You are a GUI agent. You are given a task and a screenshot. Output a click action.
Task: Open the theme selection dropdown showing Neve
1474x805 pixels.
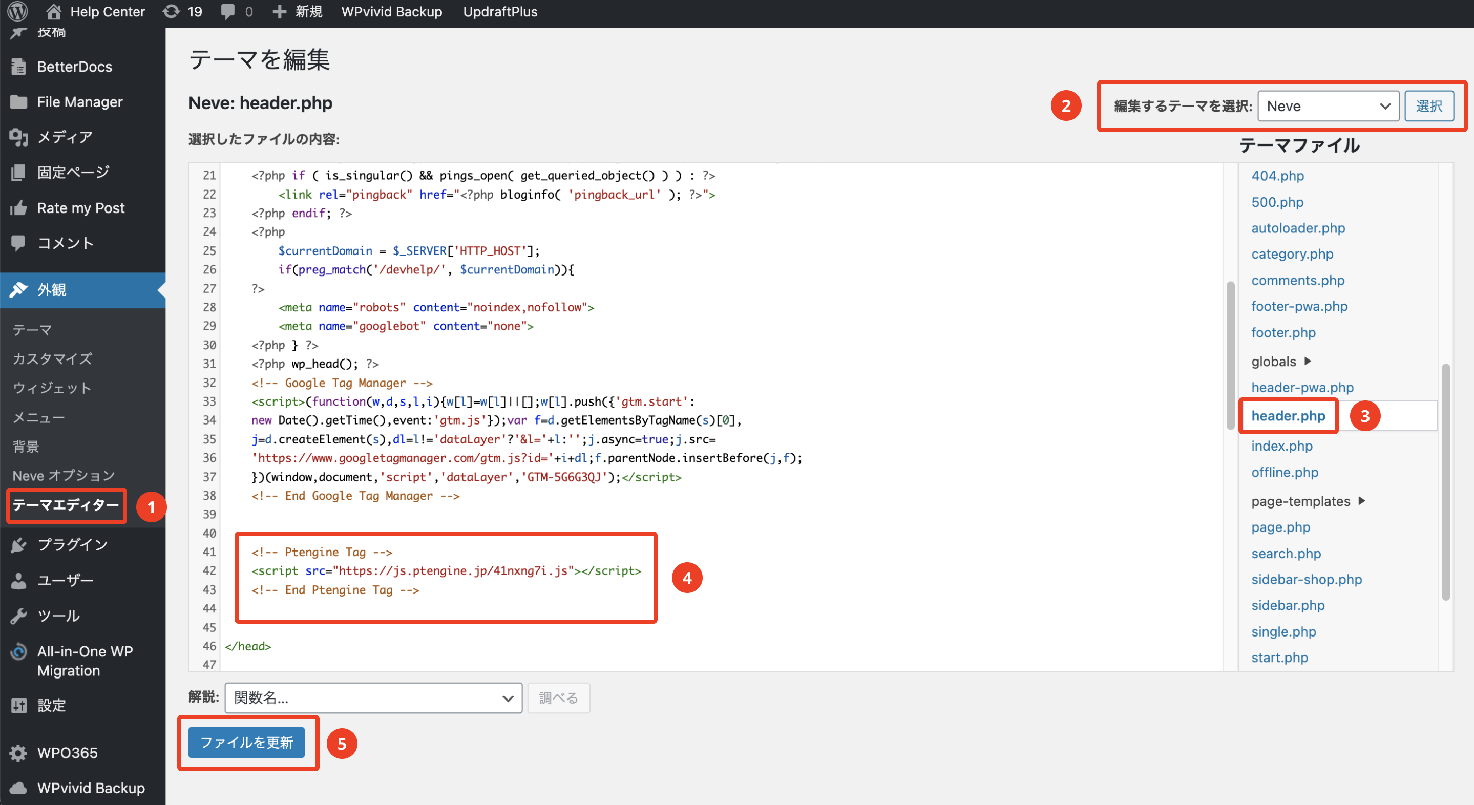[1328, 106]
